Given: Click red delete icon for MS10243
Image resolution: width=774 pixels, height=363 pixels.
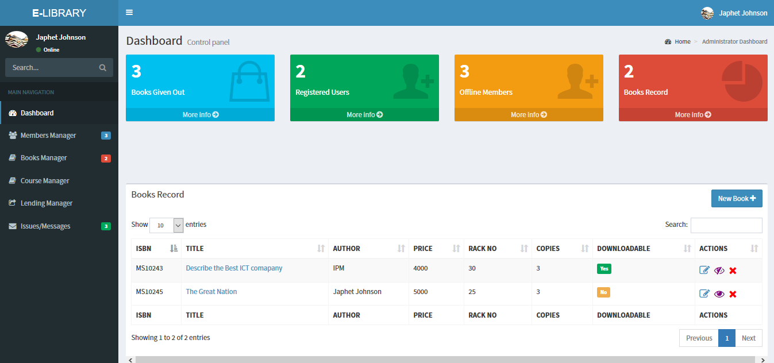Looking at the screenshot, I should click(x=733, y=271).
